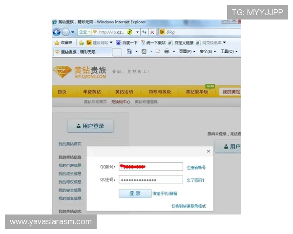Viewport: 293px width, 234px height.
Task: Open the 安全(S) menu
Action: [208, 51]
